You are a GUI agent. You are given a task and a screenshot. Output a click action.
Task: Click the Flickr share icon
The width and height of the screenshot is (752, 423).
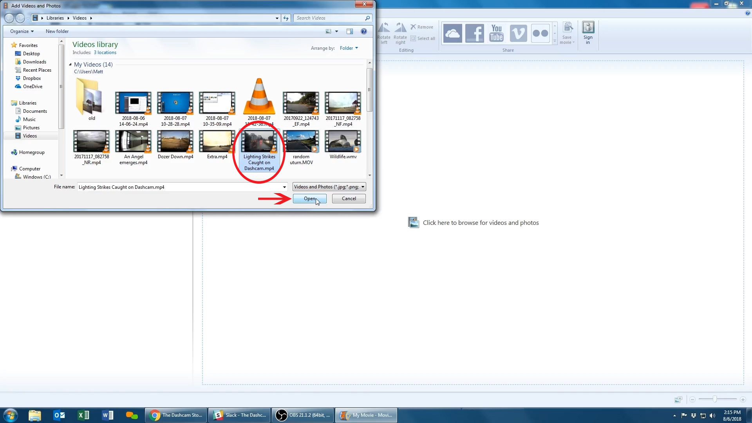(x=540, y=34)
